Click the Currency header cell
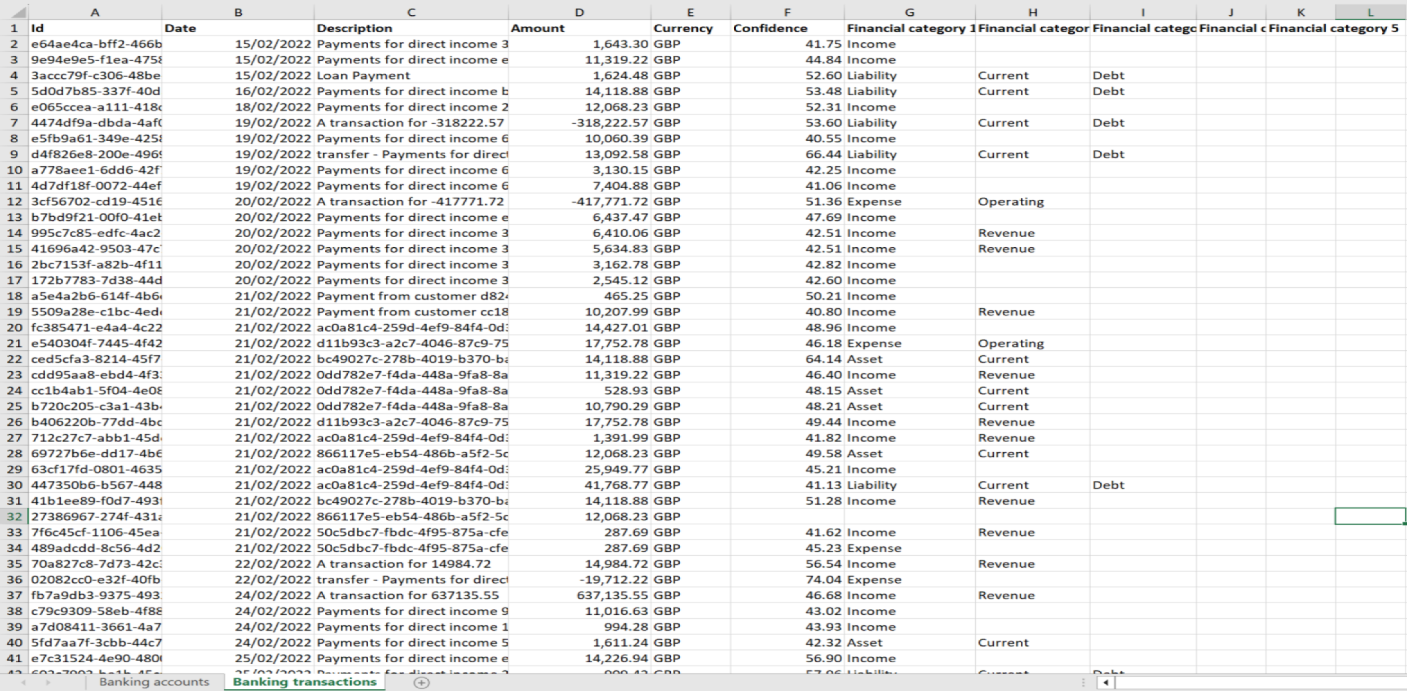1407x691 pixels. click(x=691, y=28)
